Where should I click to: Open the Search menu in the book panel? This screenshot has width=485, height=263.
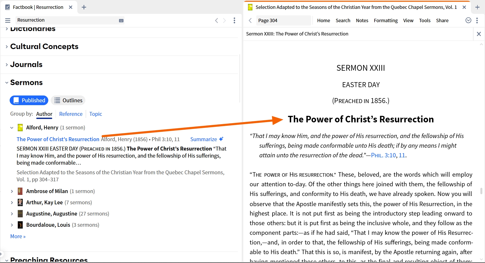pyautogui.click(x=343, y=20)
